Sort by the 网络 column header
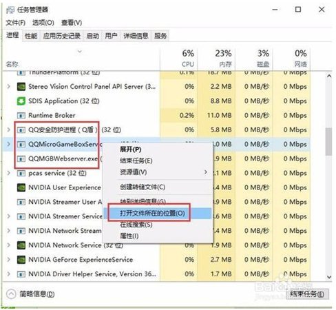 (x=291, y=59)
